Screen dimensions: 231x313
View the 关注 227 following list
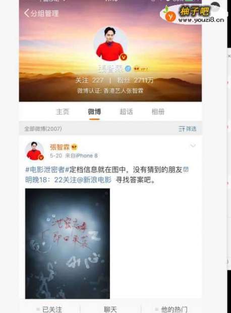(x=89, y=80)
